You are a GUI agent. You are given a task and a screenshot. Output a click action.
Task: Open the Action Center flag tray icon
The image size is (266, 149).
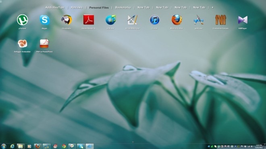(242, 147)
